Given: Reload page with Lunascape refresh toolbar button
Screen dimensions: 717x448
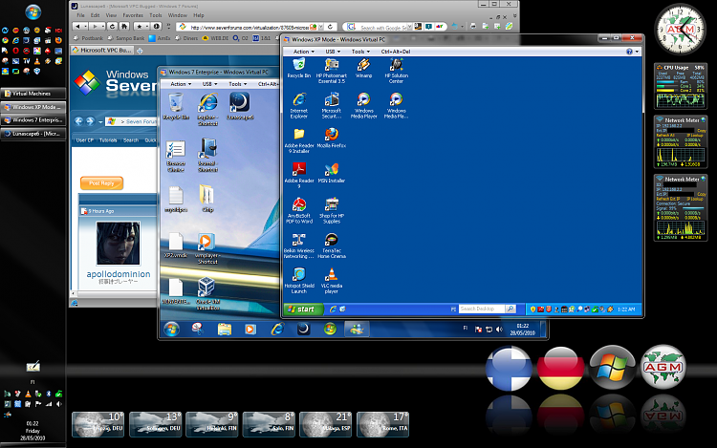Looking at the screenshot, I should [x=112, y=26].
